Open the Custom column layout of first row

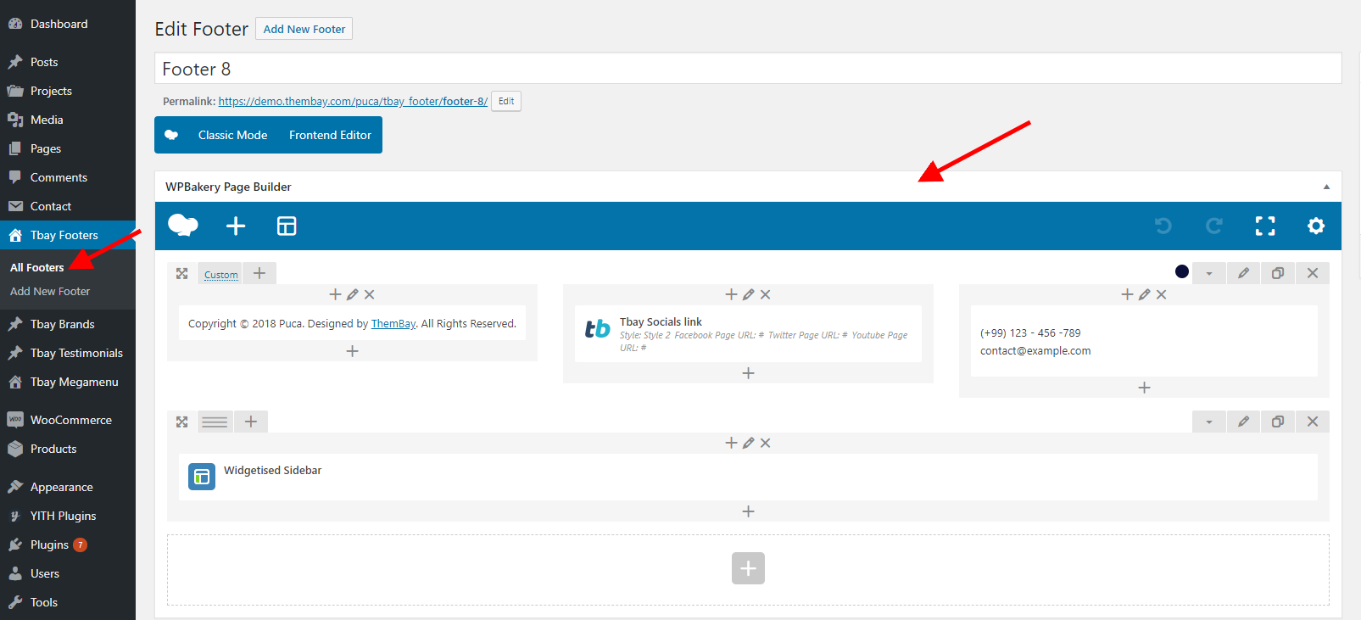220,274
